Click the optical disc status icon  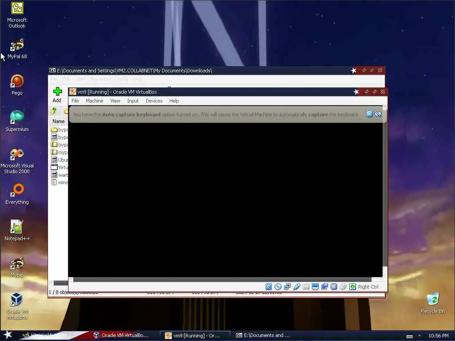[278, 287]
